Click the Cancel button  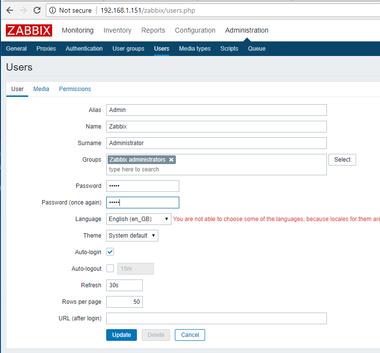pyautogui.click(x=190, y=335)
